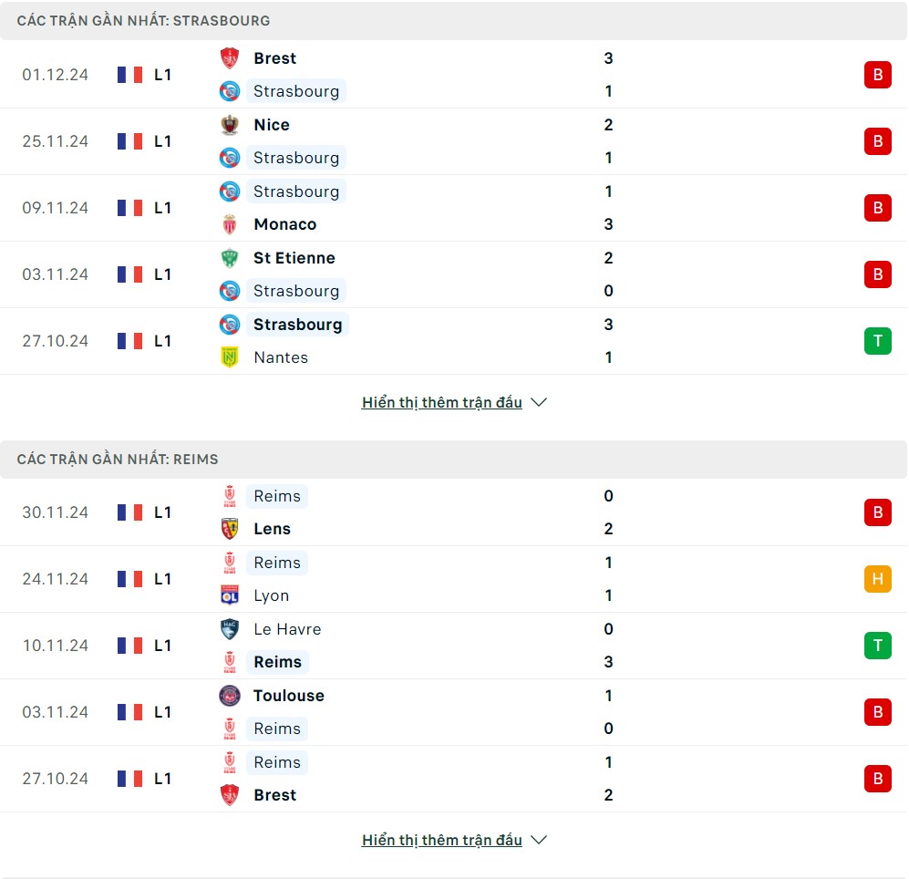909x879 pixels.
Task: Click the Le Havre club crest
Action: (x=230, y=629)
